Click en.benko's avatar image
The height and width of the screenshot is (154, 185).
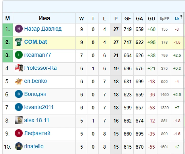(18, 81)
